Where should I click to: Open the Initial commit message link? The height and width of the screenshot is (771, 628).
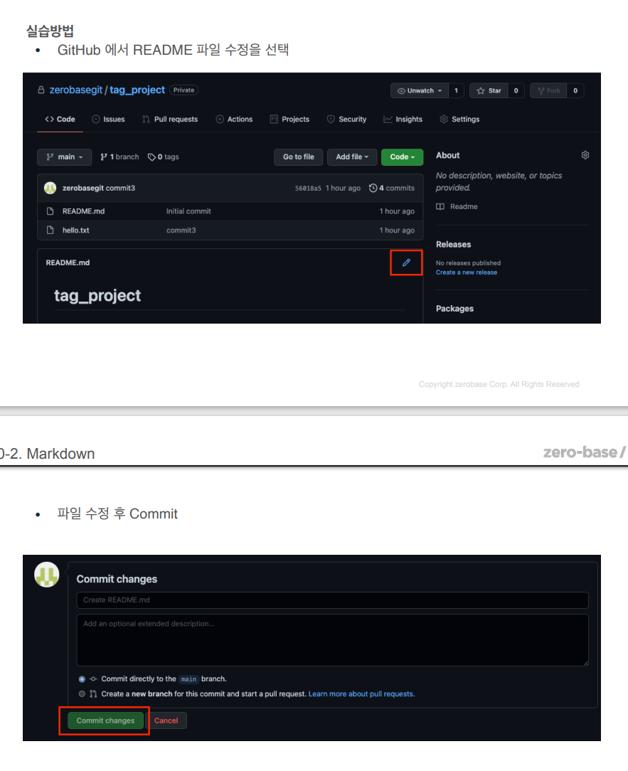point(188,211)
